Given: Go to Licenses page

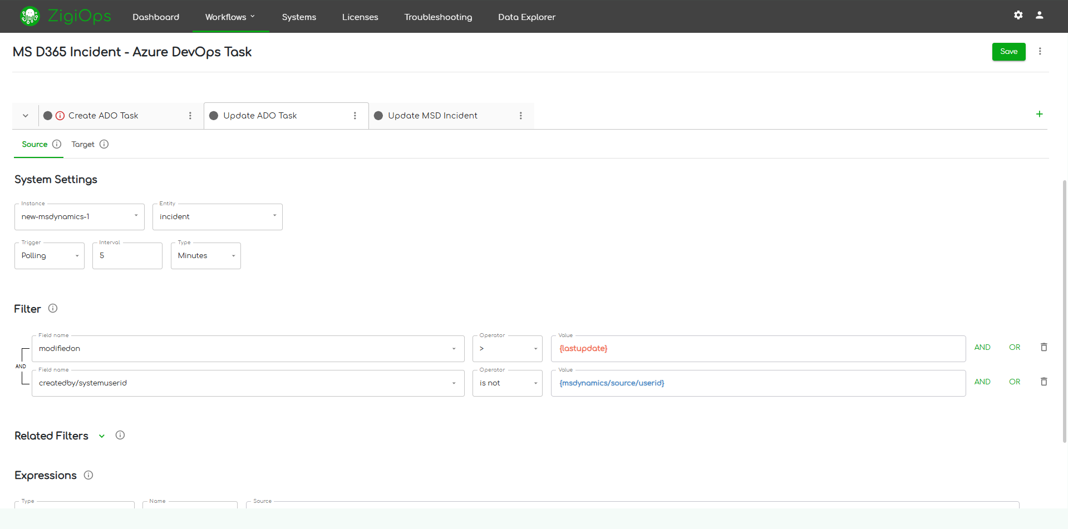Looking at the screenshot, I should click(x=360, y=17).
